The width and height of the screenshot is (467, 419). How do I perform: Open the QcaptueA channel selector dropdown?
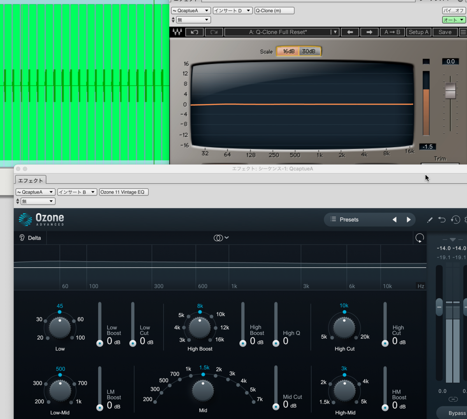click(35, 192)
